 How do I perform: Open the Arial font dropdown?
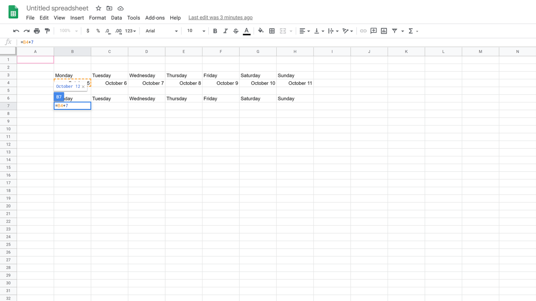coord(161,31)
